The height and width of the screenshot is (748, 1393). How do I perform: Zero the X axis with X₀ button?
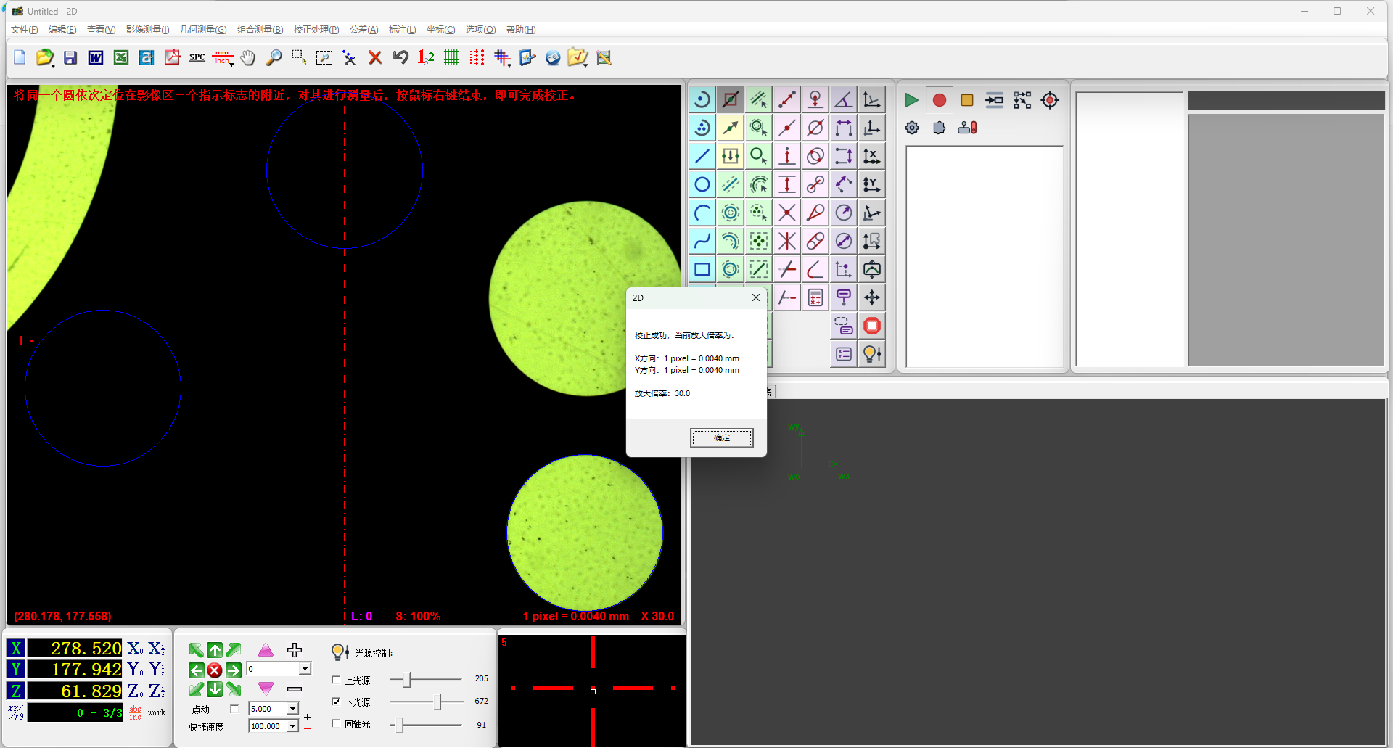[136, 649]
